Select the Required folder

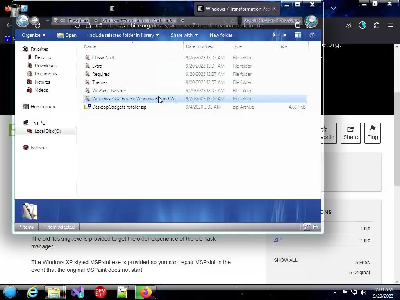click(x=195, y=74)
